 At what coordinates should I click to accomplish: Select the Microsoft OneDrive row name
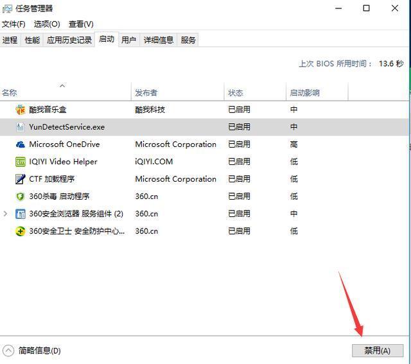(64, 144)
